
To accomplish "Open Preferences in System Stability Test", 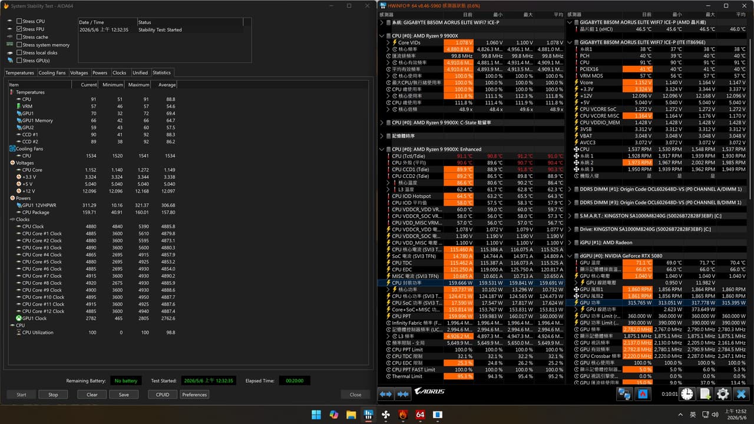I will (194, 395).
